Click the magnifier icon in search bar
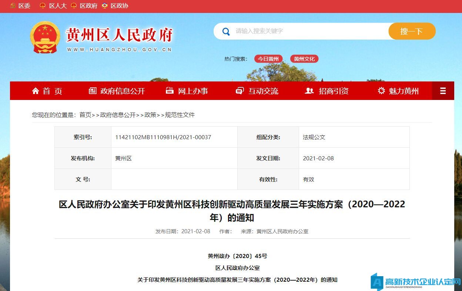Image resolution: width=462 pixels, height=291 pixels. (226, 31)
